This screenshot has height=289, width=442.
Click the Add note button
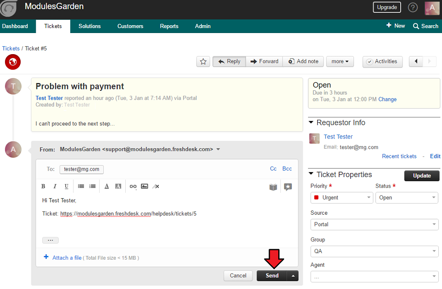click(x=303, y=61)
